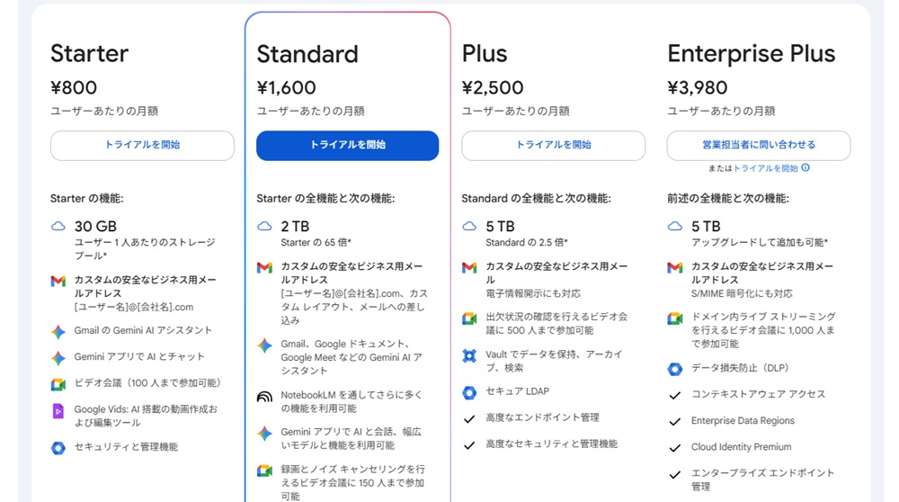Click the Google Meet icon in the Starter column

(x=58, y=384)
